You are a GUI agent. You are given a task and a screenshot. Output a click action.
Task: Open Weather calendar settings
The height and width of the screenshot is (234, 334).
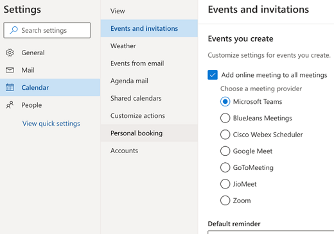pyautogui.click(x=149, y=46)
